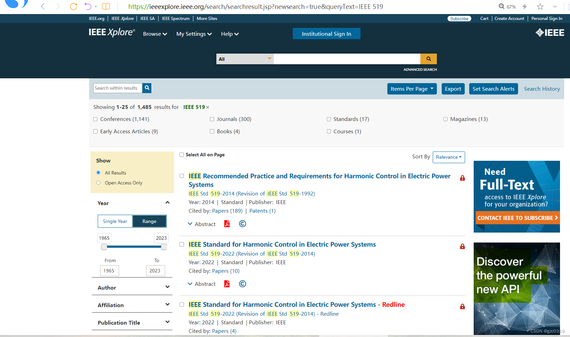
Task: Click the yellow search magnifier button
Action: tap(429, 59)
